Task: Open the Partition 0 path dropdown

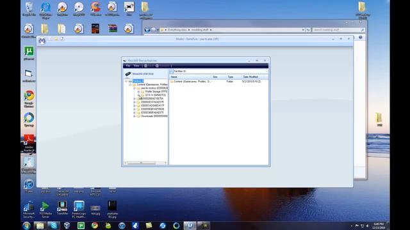Action: pyautogui.click(x=266, y=71)
